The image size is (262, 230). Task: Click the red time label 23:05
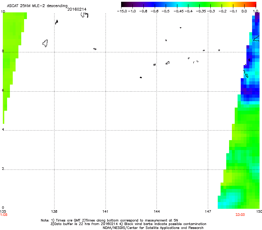tap(240, 215)
